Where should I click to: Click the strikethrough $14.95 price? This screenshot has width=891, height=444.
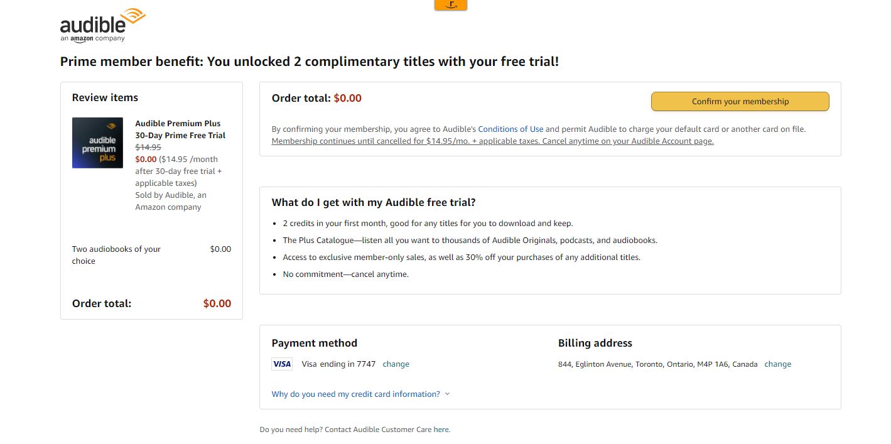pyautogui.click(x=148, y=148)
